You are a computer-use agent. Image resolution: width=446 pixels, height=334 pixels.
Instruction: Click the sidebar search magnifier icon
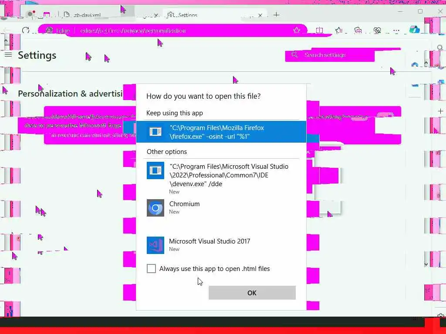[x=440, y=48]
